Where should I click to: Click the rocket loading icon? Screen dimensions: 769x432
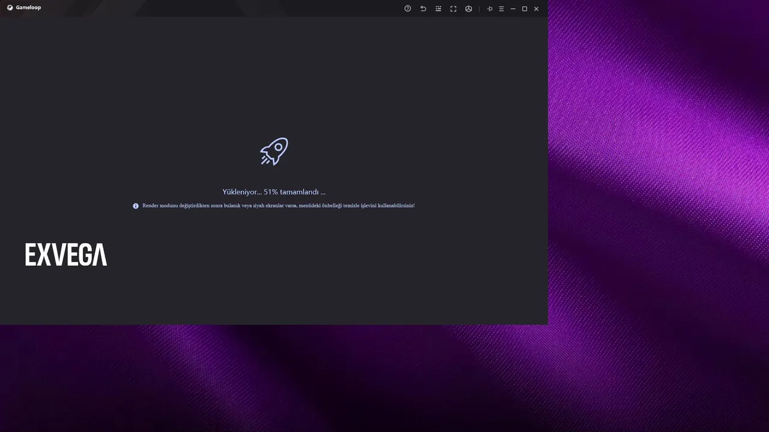tap(274, 151)
